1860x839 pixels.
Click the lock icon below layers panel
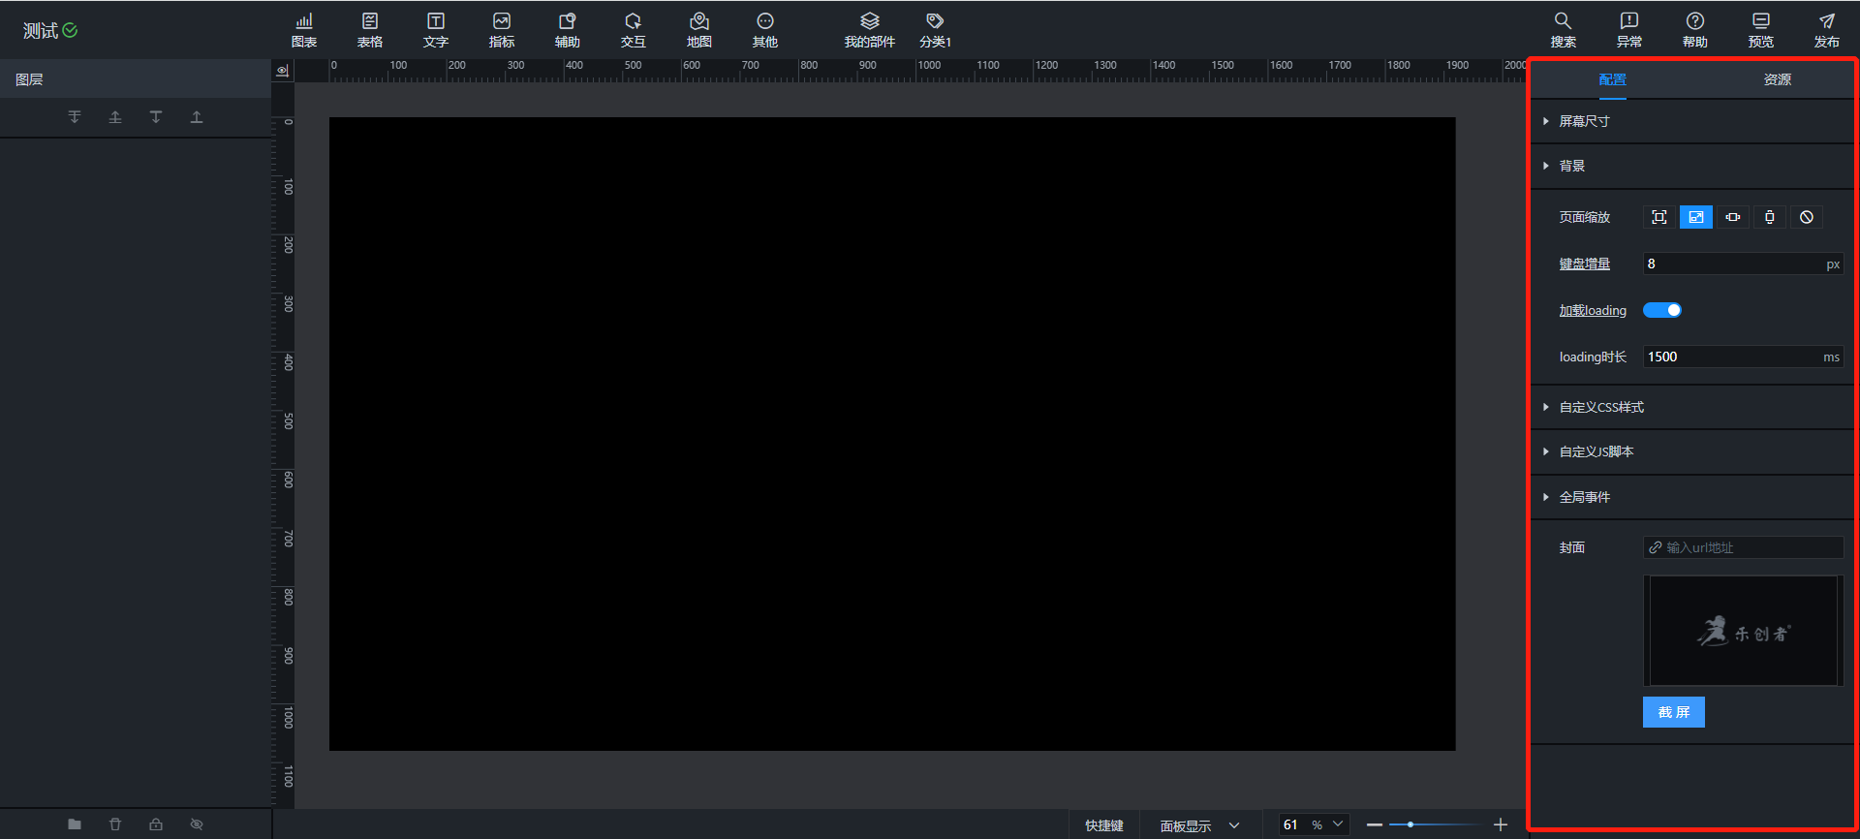[156, 824]
